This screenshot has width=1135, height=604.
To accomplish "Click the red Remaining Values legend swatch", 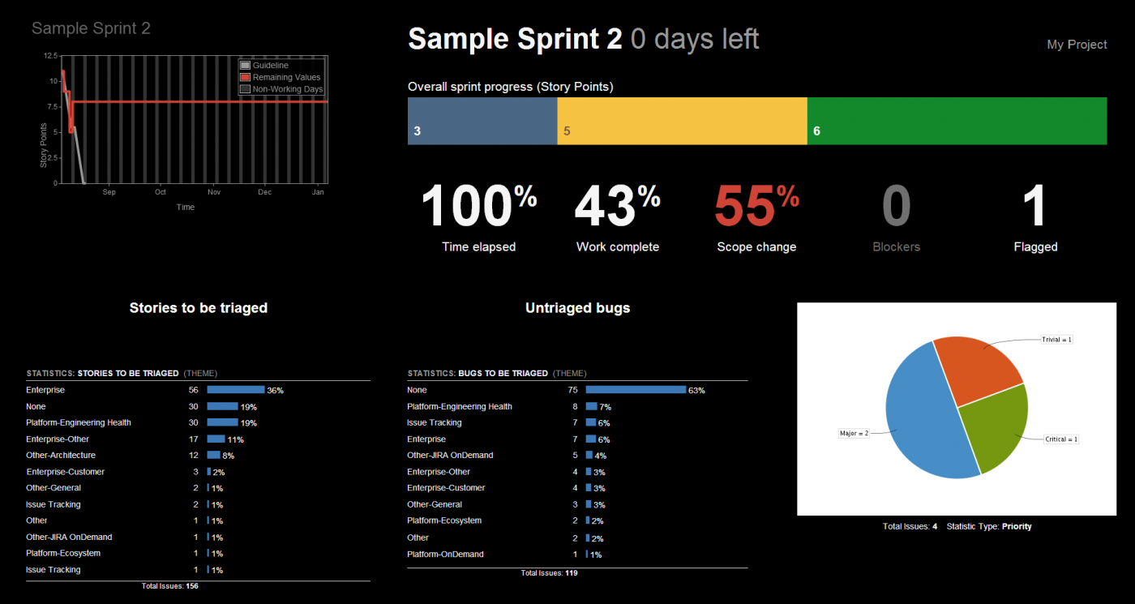I will point(246,77).
